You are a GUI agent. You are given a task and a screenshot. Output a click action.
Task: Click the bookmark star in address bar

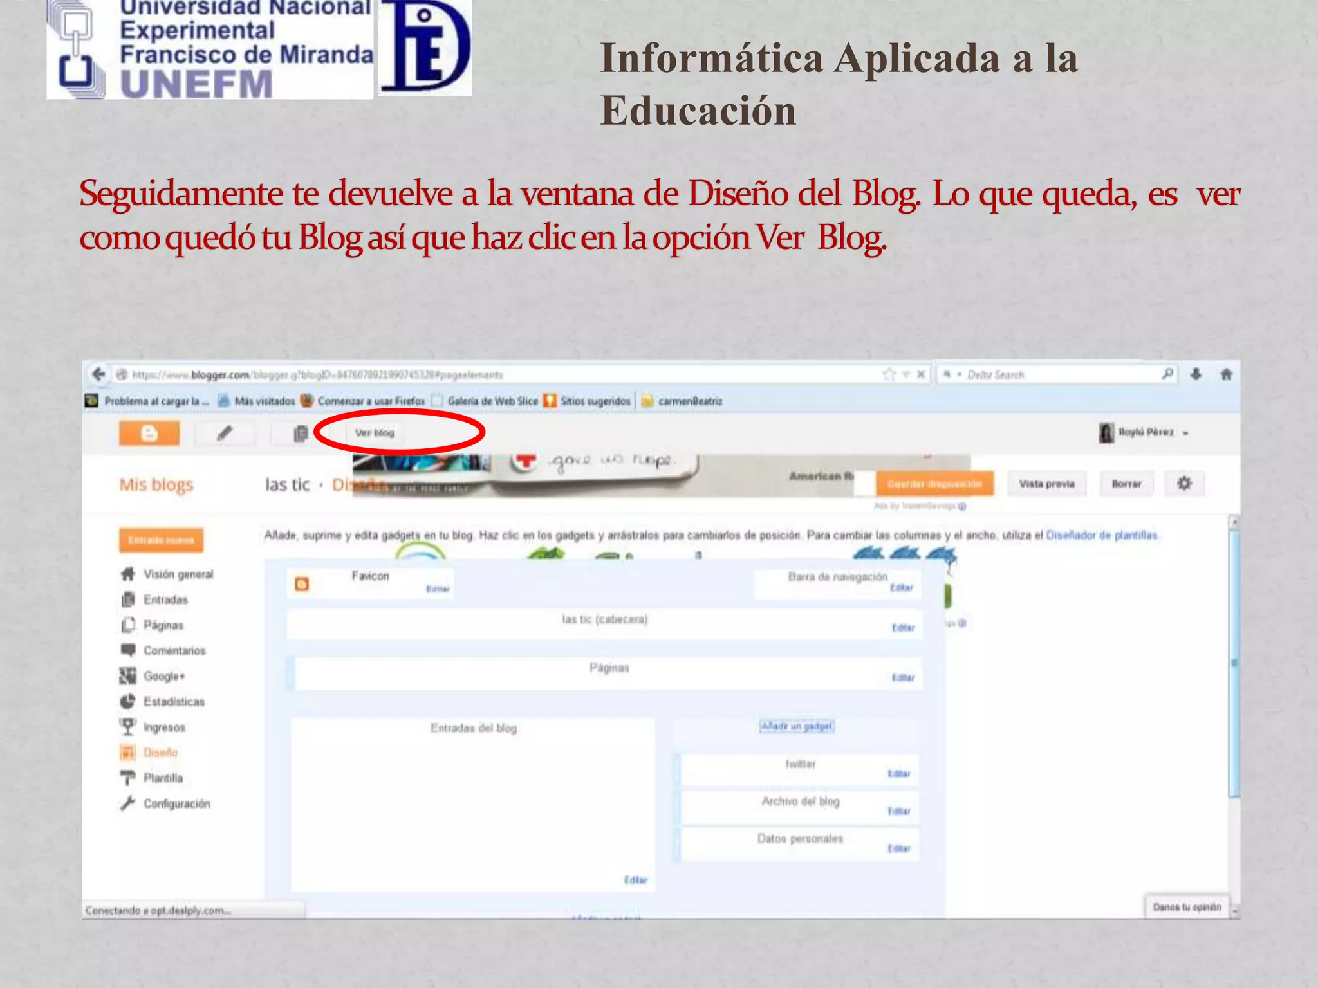(889, 374)
